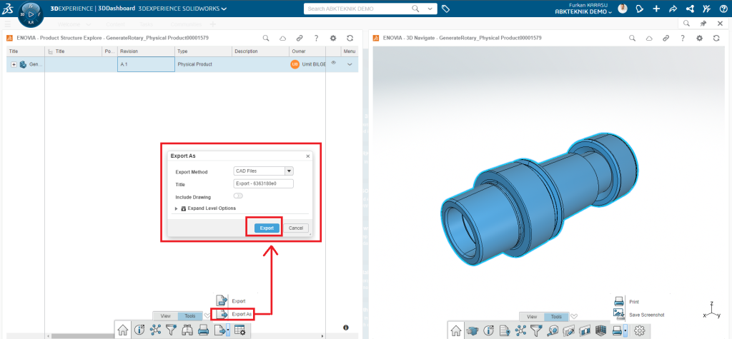Open the gear settings icon in 3D Navigate toolbar

point(639,330)
